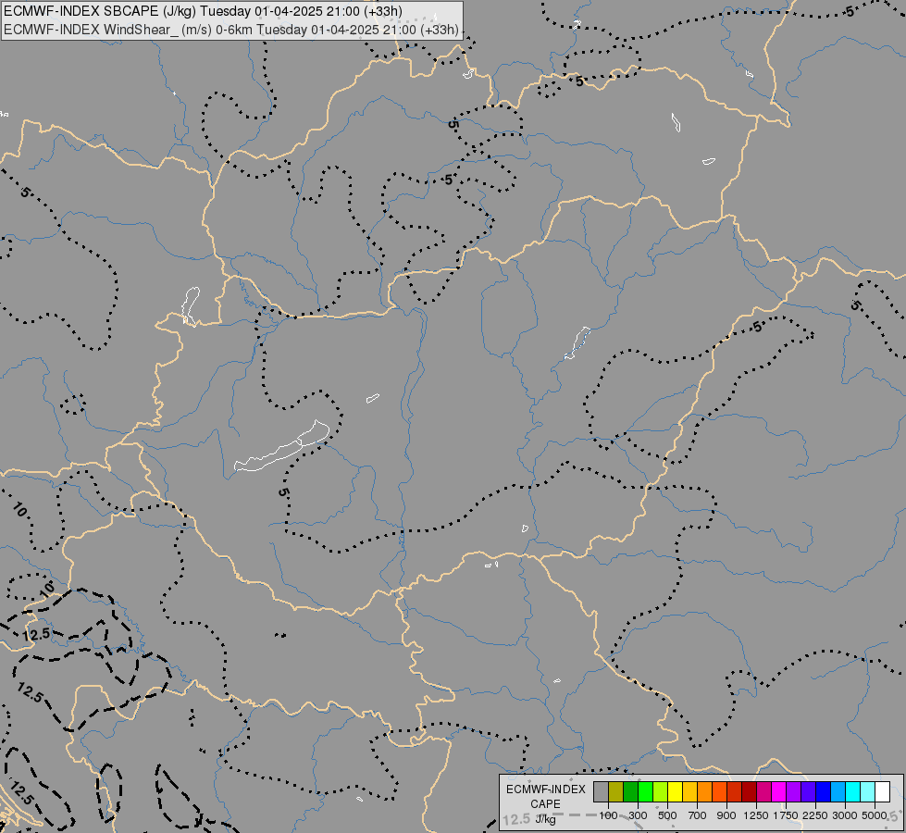Click the WindShear 0-6km title line
Image resolution: width=906 pixels, height=833 pixels.
231,30
